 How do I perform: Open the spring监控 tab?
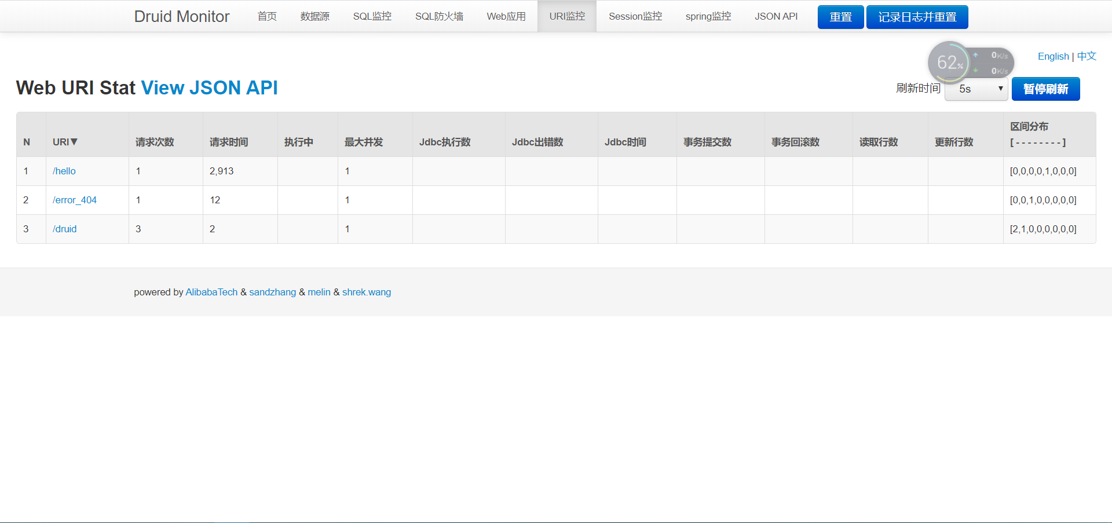pyautogui.click(x=708, y=16)
